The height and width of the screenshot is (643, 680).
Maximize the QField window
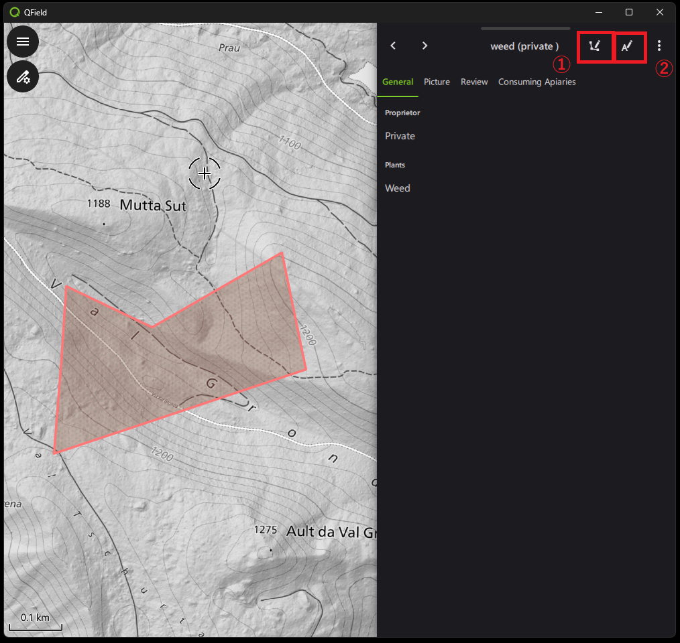[x=629, y=12]
